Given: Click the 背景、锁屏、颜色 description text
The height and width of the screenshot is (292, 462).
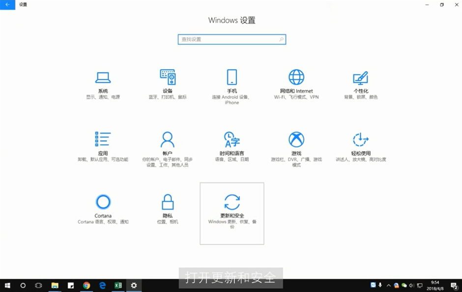Looking at the screenshot, I should click(x=361, y=97).
